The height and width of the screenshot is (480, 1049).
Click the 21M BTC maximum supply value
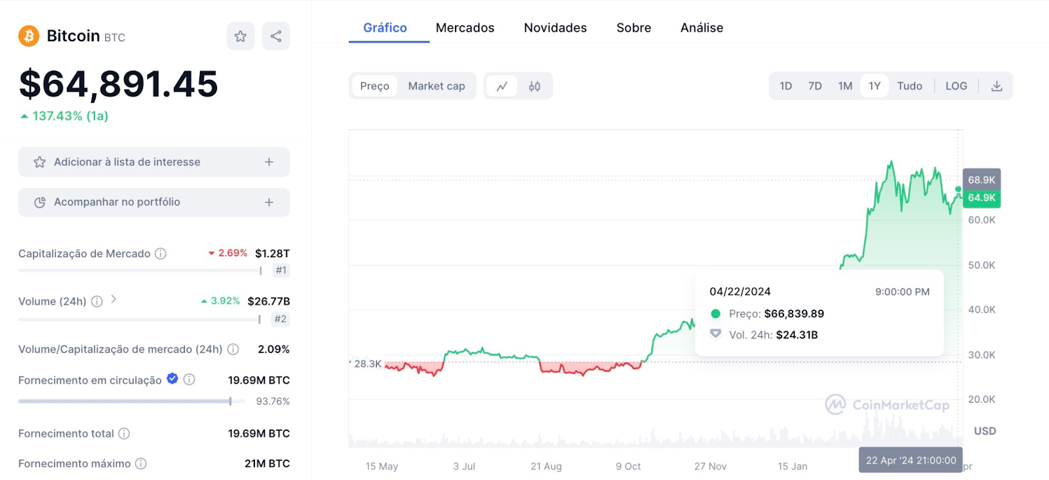[267, 464]
